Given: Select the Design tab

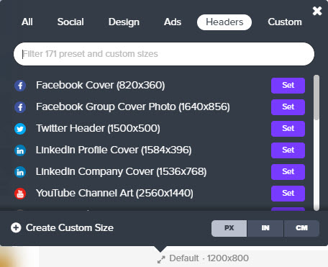Looking at the screenshot, I should click(124, 22).
